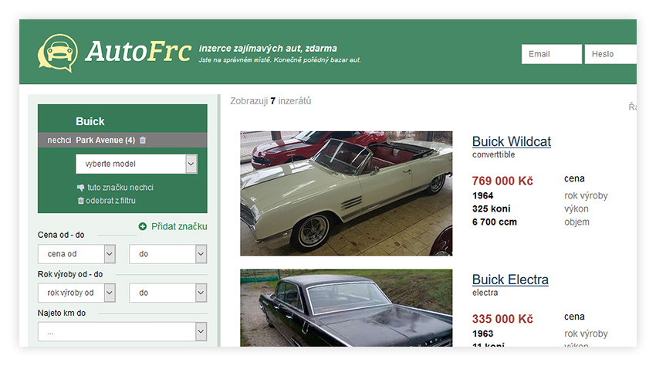Click the green plus icon for Přidat značku
The width and height of the screenshot is (656, 366).
click(x=143, y=226)
